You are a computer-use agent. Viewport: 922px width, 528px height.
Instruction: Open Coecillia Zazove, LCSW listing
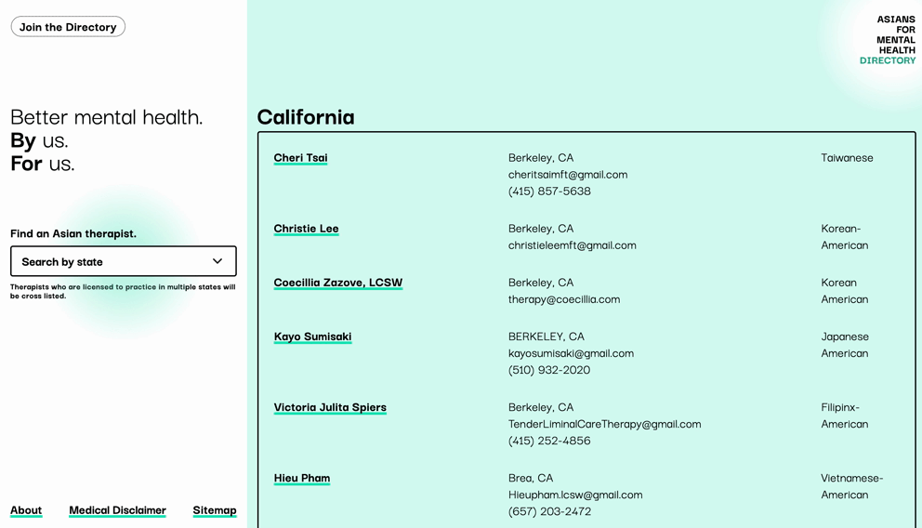click(338, 283)
